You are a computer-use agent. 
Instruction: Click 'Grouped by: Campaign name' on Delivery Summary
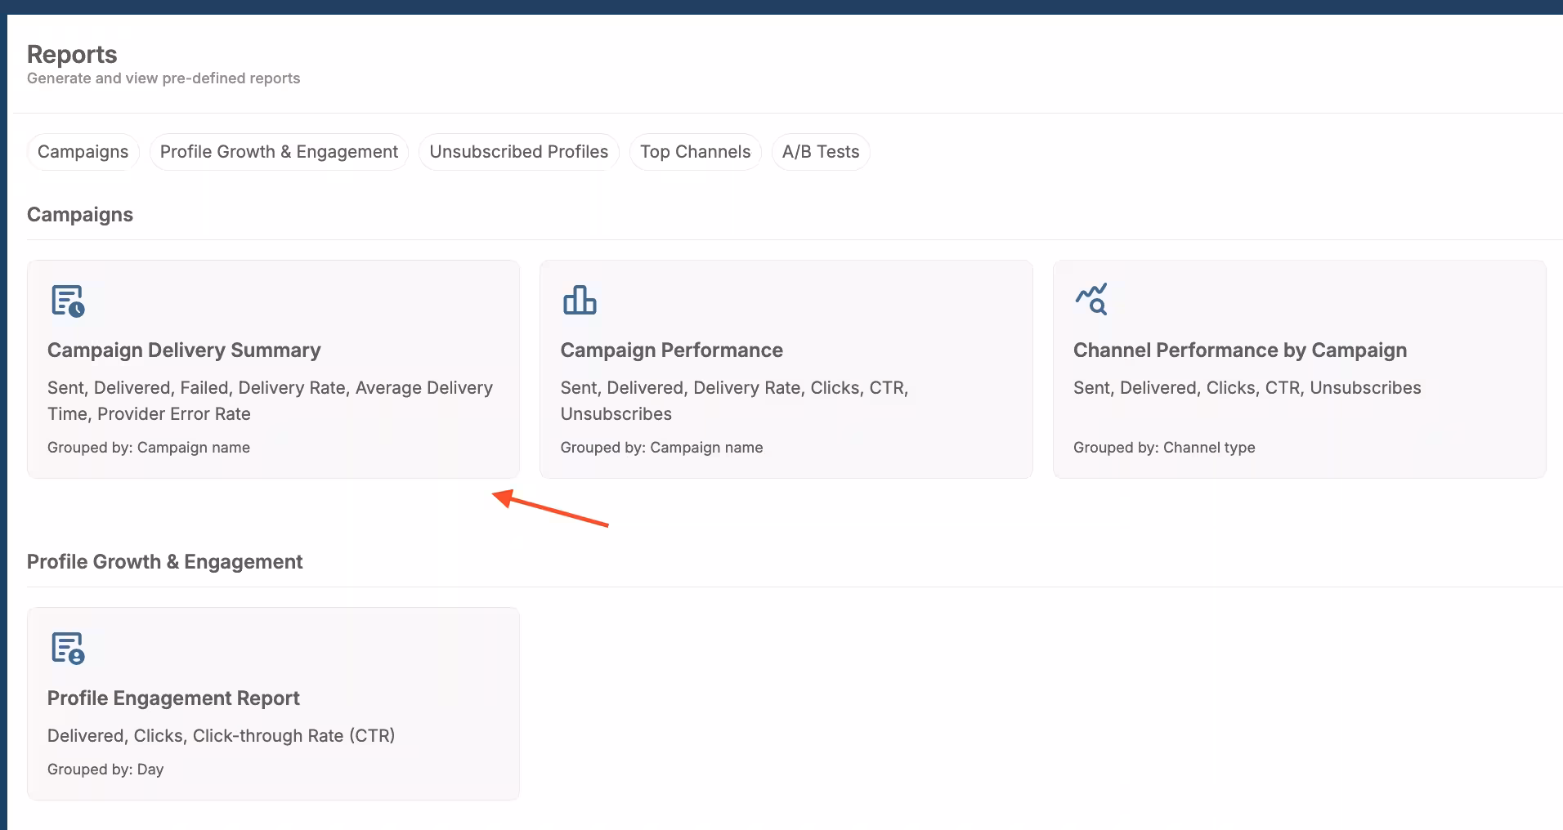149,447
